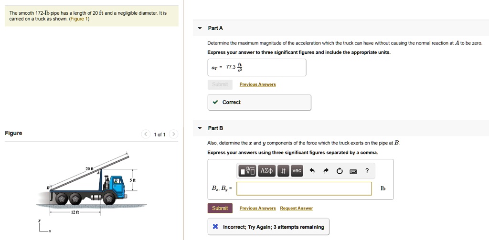Collapse the Part A section
The image size is (489, 240).
coord(200,28)
